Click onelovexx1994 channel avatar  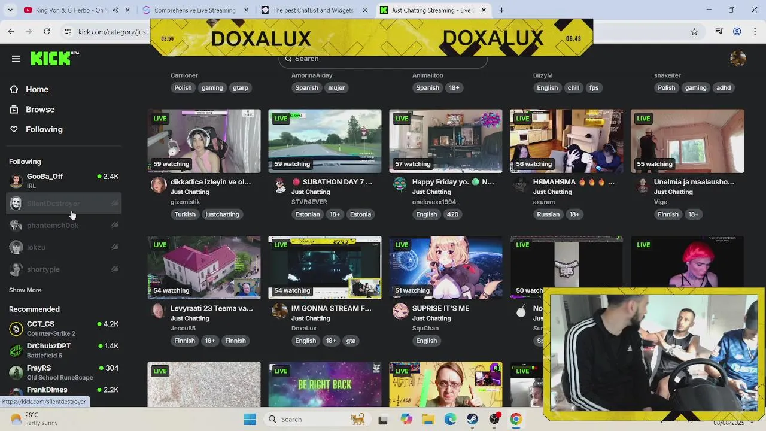pyautogui.click(x=400, y=185)
